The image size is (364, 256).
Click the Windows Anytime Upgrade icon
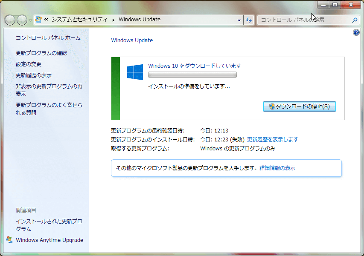(9, 240)
